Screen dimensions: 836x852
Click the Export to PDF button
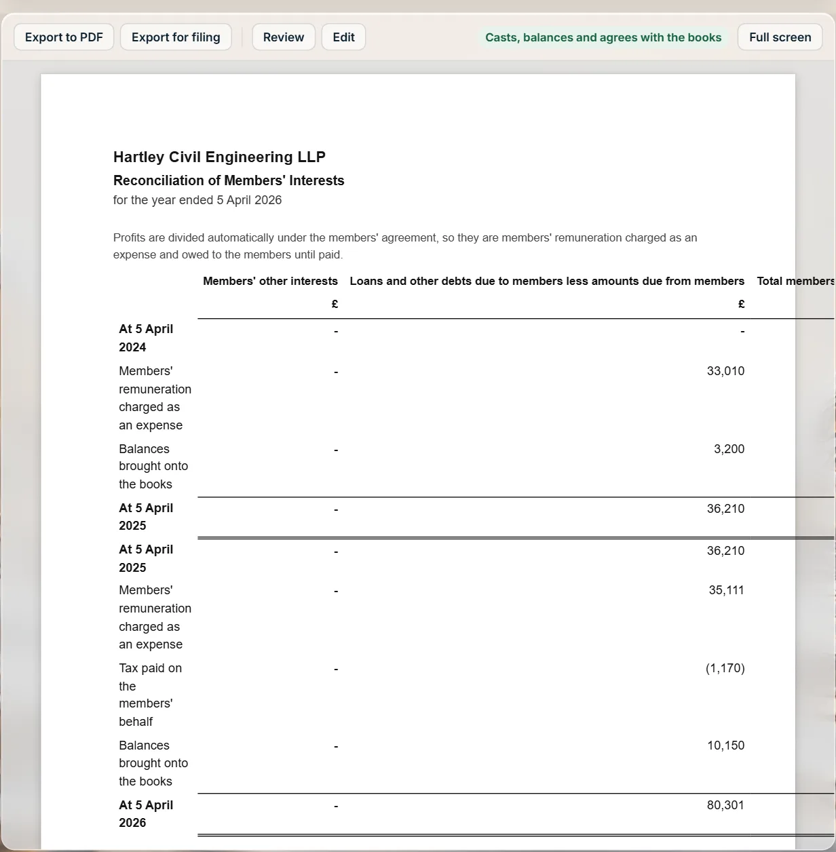[64, 37]
